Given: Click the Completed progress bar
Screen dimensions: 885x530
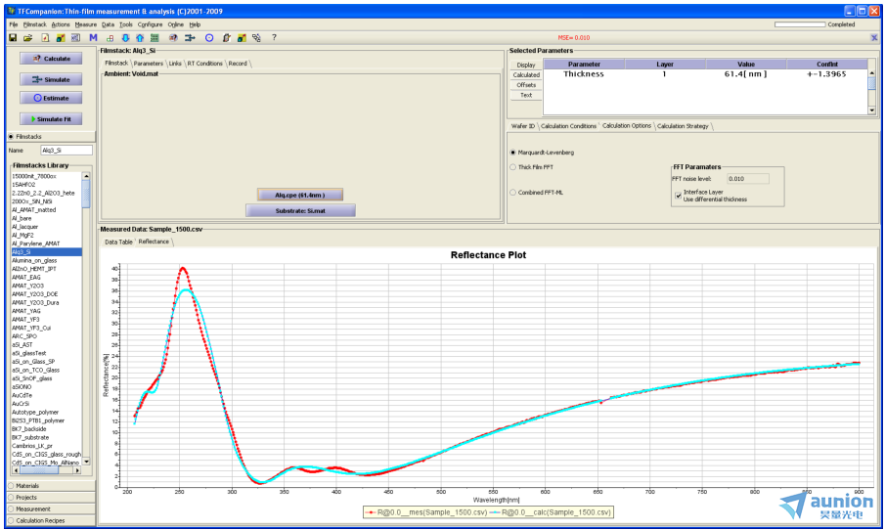Looking at the screenshot, I should click(800, 24).
